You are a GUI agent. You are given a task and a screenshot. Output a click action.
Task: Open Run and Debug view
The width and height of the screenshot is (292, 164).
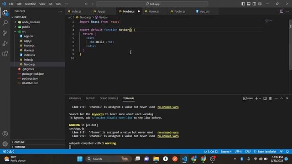pyautogui.click(x=5, y=43)
